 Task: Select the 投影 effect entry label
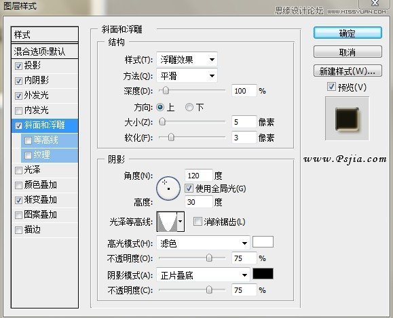[x=33, y=66]
